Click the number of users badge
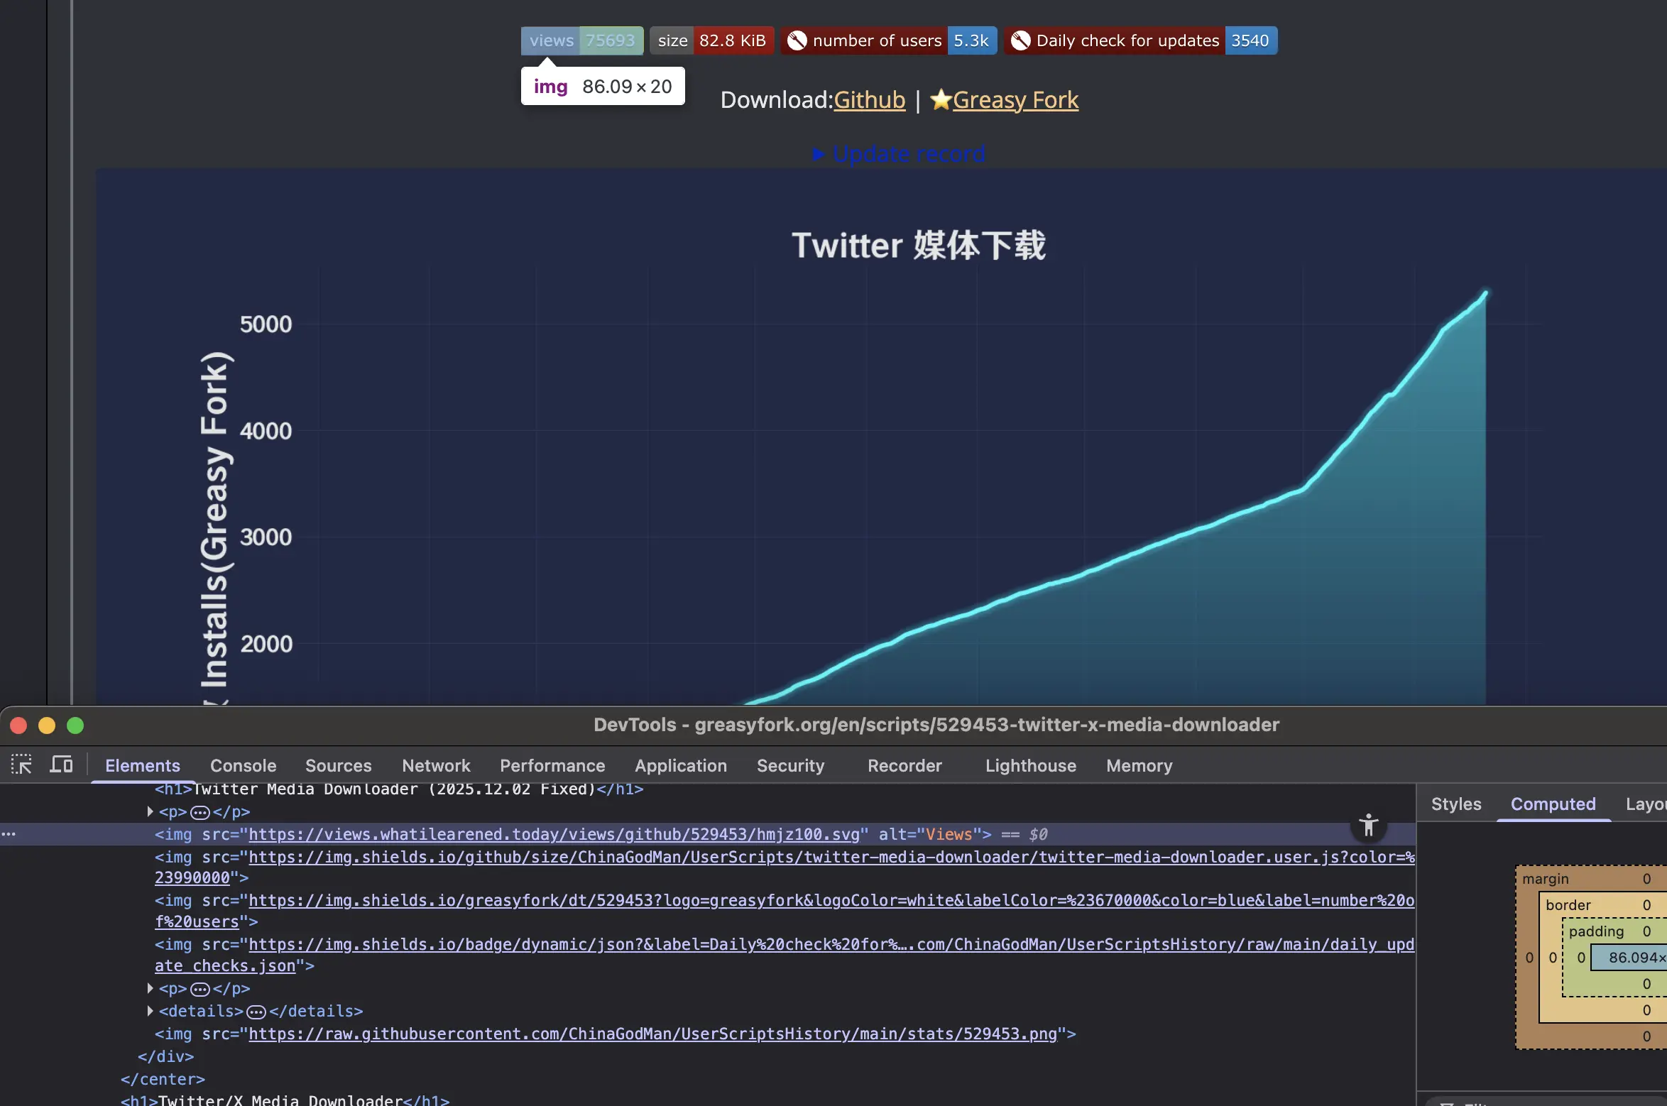 pos(889,40)
